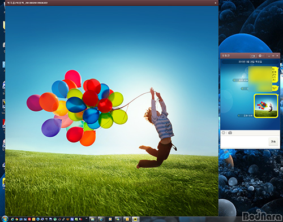Switch to the image viewer taskbar button
The height and width of the screenshot is (222, 283).
click(118, 219)
